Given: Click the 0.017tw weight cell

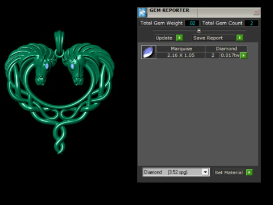Looking at the screenshot, I should 230,55.
